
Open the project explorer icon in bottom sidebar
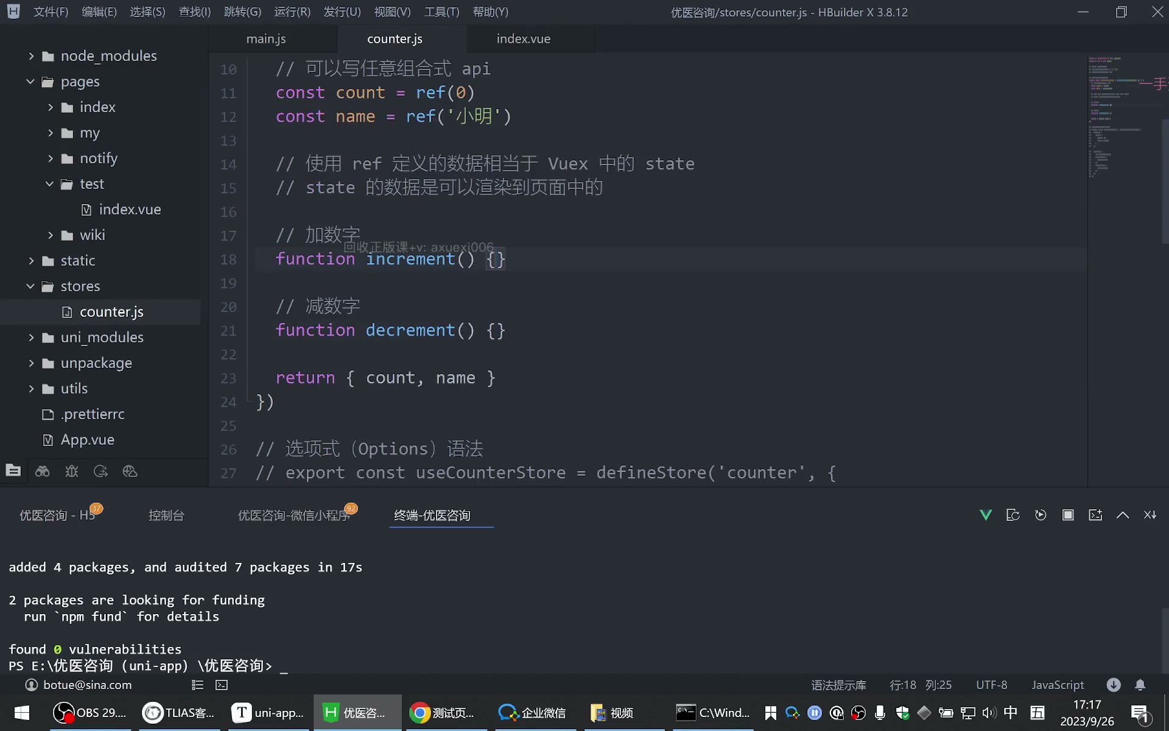click(13, 470)
